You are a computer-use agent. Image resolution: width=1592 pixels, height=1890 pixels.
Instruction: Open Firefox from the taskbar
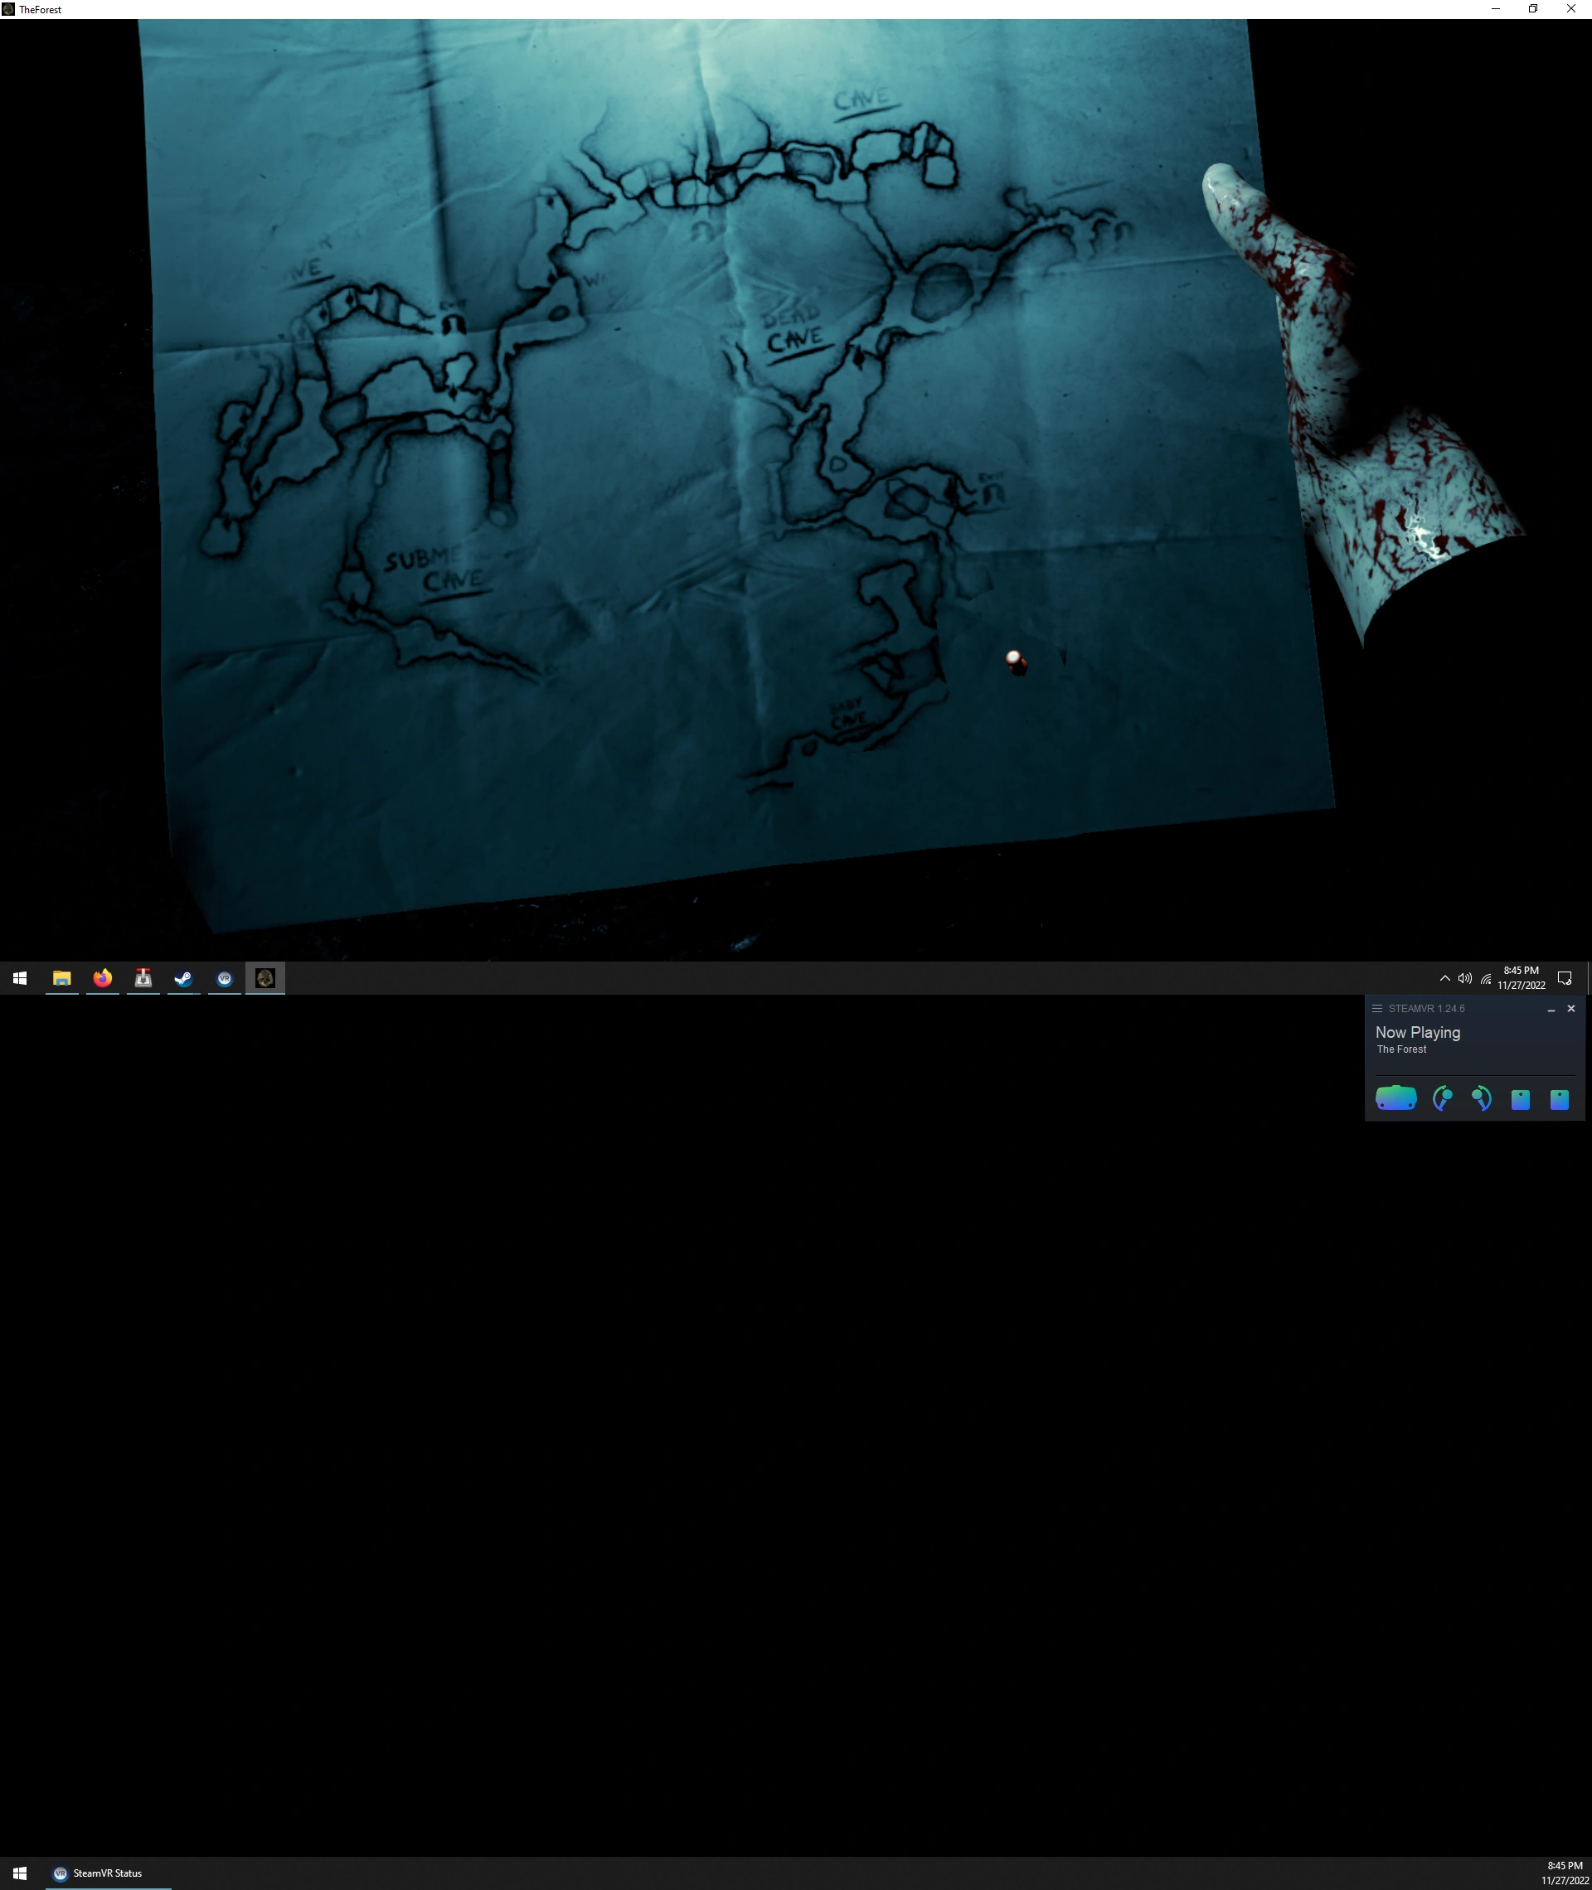coord(103,978)
